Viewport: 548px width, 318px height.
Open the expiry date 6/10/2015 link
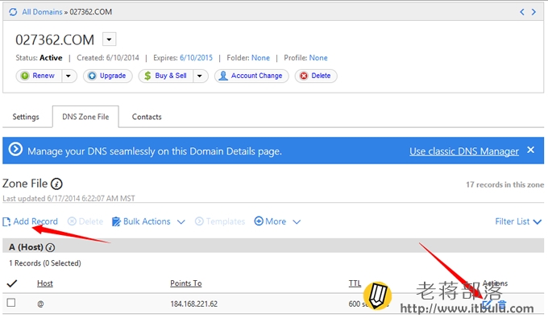[x=196, y=58]
